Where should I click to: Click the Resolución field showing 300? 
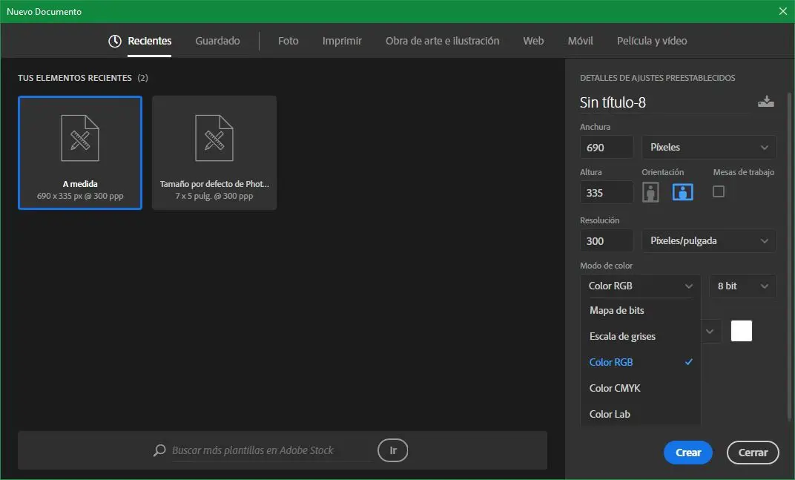607,240
